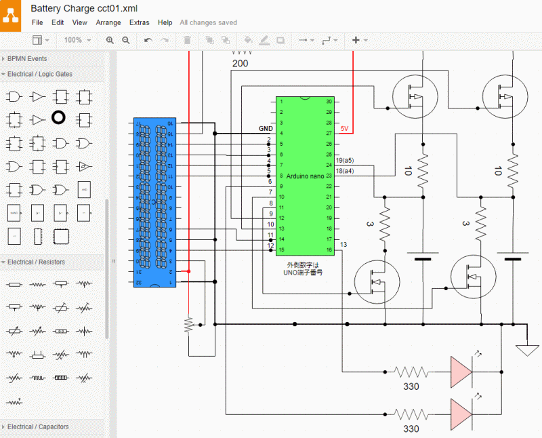Screen dimensions: 542x438
Task: Open the waypoints style dropdown
Action: point(330,41)
